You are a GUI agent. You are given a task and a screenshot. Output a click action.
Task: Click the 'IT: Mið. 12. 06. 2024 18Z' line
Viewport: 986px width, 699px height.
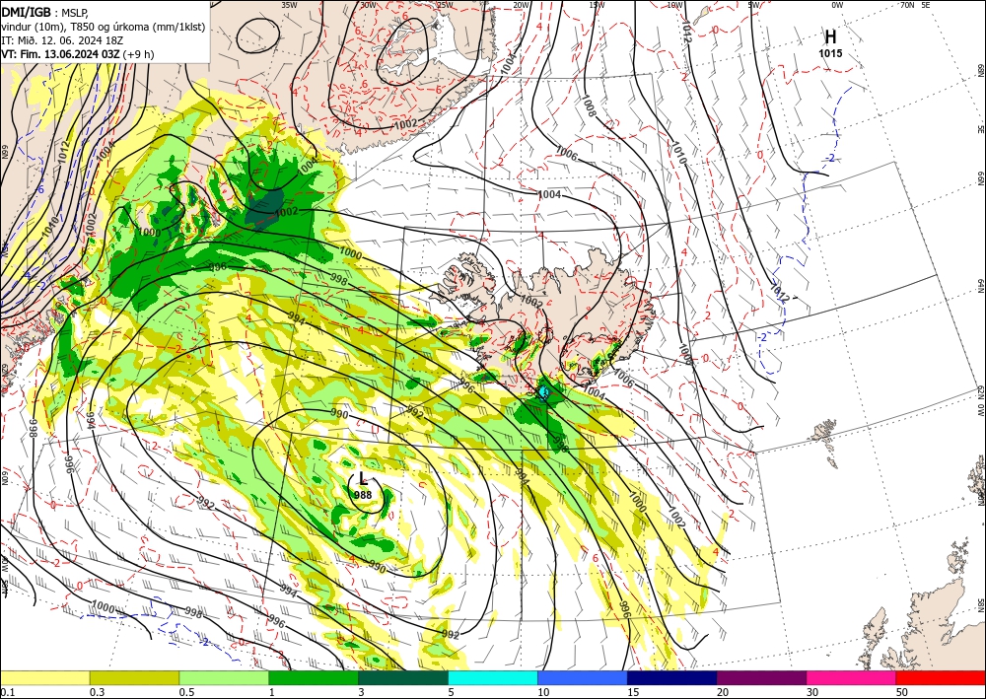(x=62, y=40)
